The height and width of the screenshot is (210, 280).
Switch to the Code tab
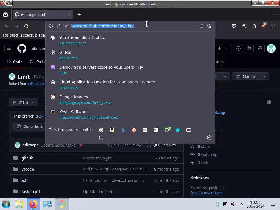coord(15,62)
